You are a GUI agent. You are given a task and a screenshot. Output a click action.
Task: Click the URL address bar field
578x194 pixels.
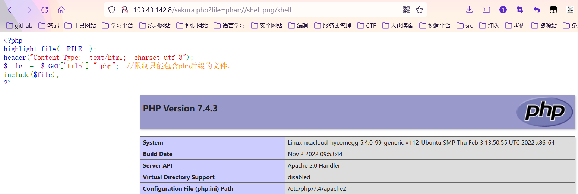pos(261,10)
